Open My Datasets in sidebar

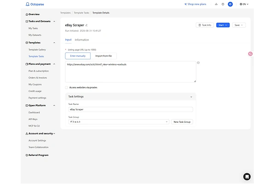(35, 35)
